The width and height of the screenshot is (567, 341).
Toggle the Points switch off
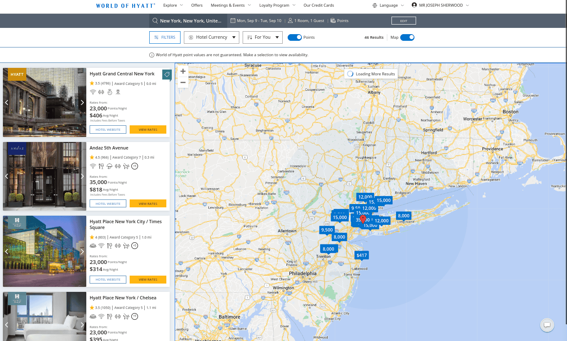[294, 37]
